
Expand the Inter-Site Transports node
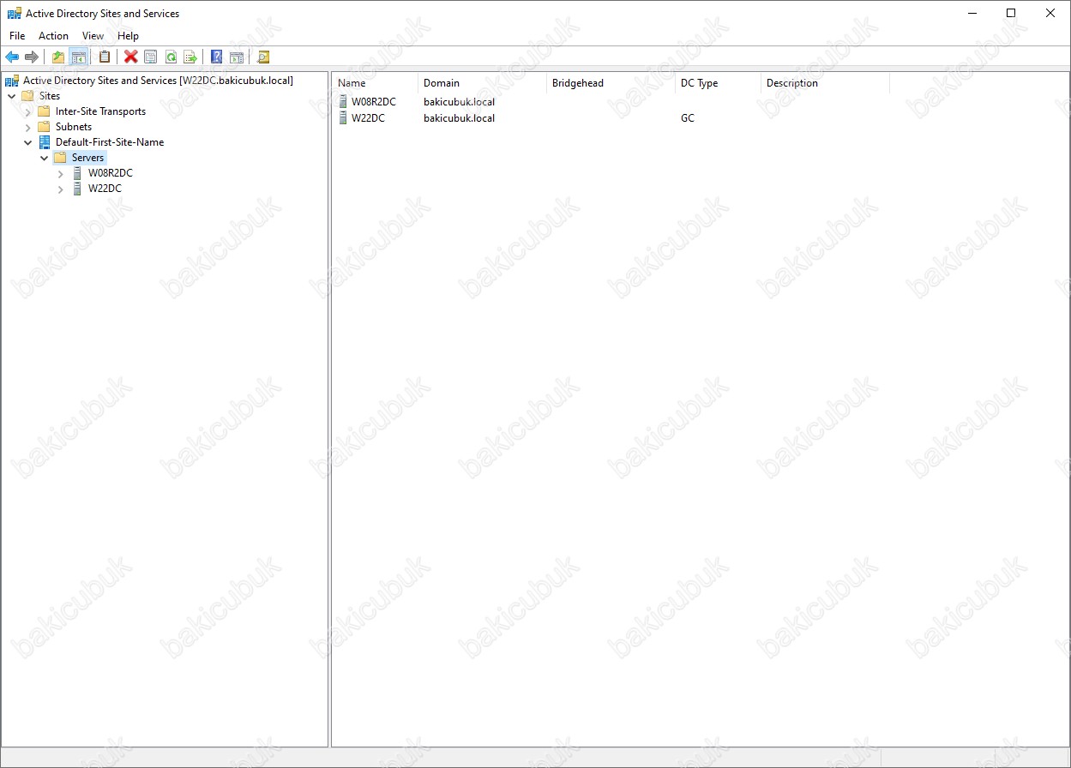click(28, 111)
